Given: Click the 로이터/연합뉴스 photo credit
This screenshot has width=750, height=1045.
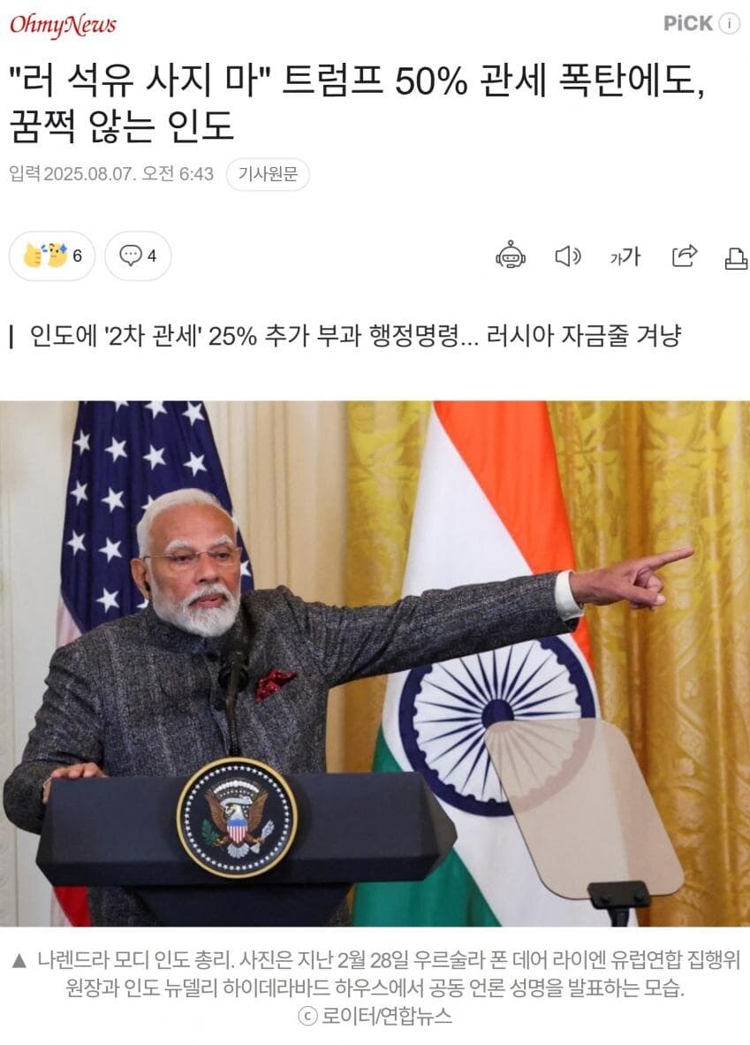Looking at the screenshot, I should [x=375, y=1016].
